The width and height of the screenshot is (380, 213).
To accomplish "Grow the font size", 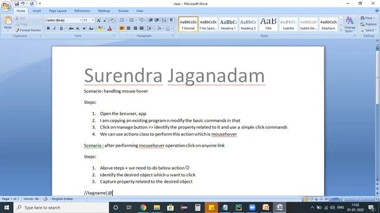I will (99, 20).
